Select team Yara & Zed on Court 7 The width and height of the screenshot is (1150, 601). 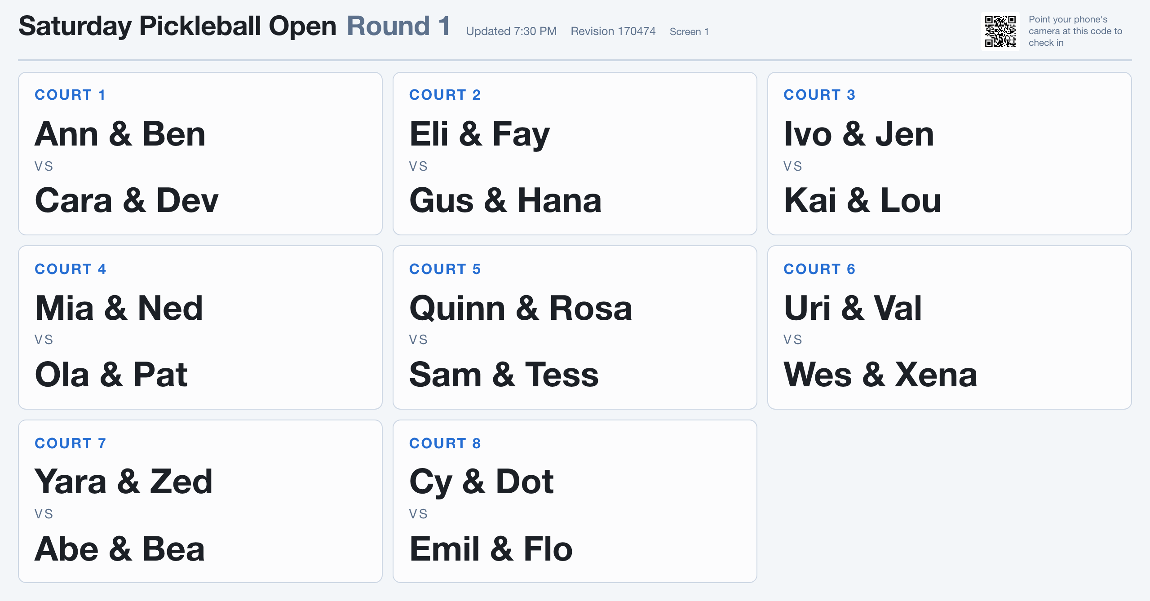tap(124, 482)
